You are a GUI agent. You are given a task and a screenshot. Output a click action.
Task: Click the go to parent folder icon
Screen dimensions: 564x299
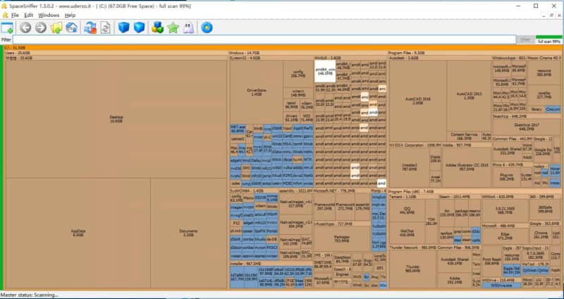tap(56, 28)
